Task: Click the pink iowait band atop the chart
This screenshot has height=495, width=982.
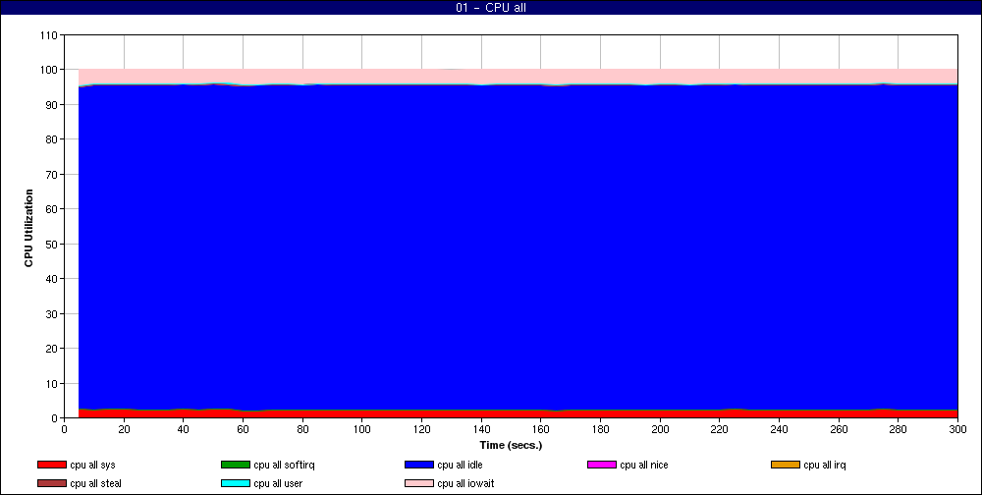Action: [518, 77]
